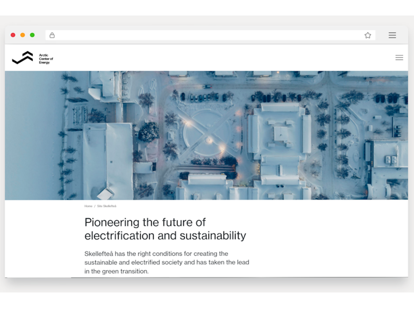Viewport: 414px width, 310px height.
Task: Maximize the window with the green button
Action: point(32,35)
